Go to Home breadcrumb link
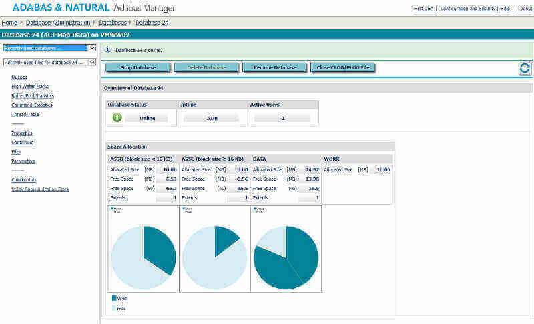 [9, 23]
